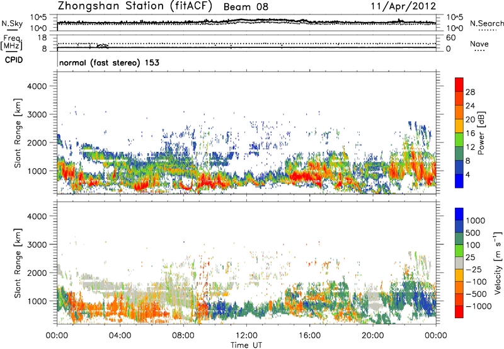Screen dimensions: 504x349
Task: Click the '08:00' time tick label
Action: tap(183, 336)
